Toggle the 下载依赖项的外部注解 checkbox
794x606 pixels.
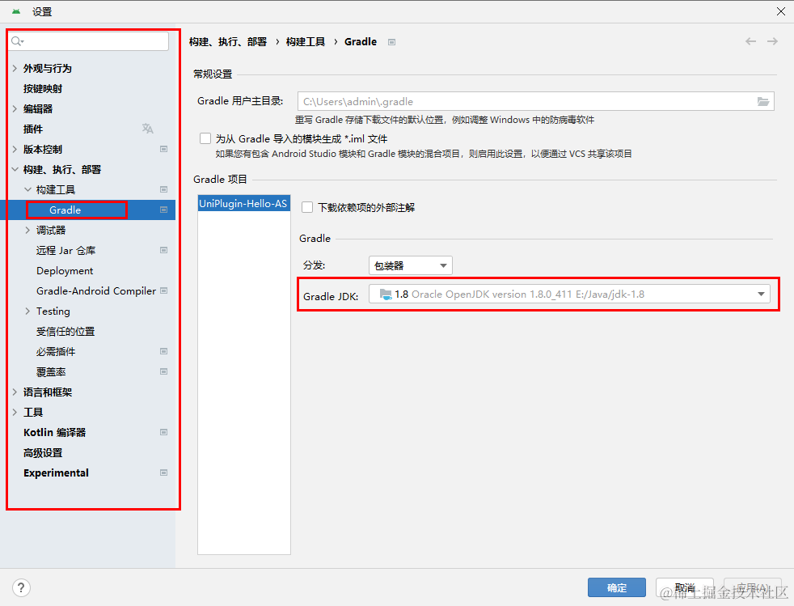coord(306,206)
